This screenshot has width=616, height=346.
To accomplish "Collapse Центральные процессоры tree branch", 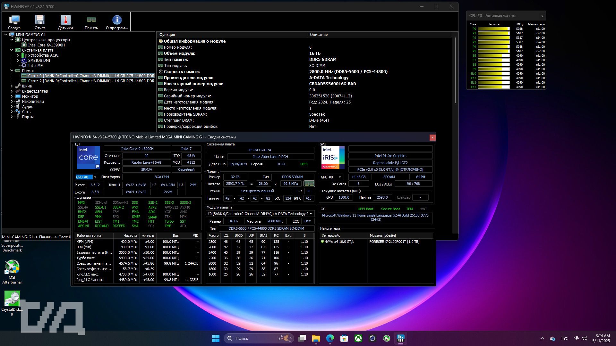I will tap(12, 40).
